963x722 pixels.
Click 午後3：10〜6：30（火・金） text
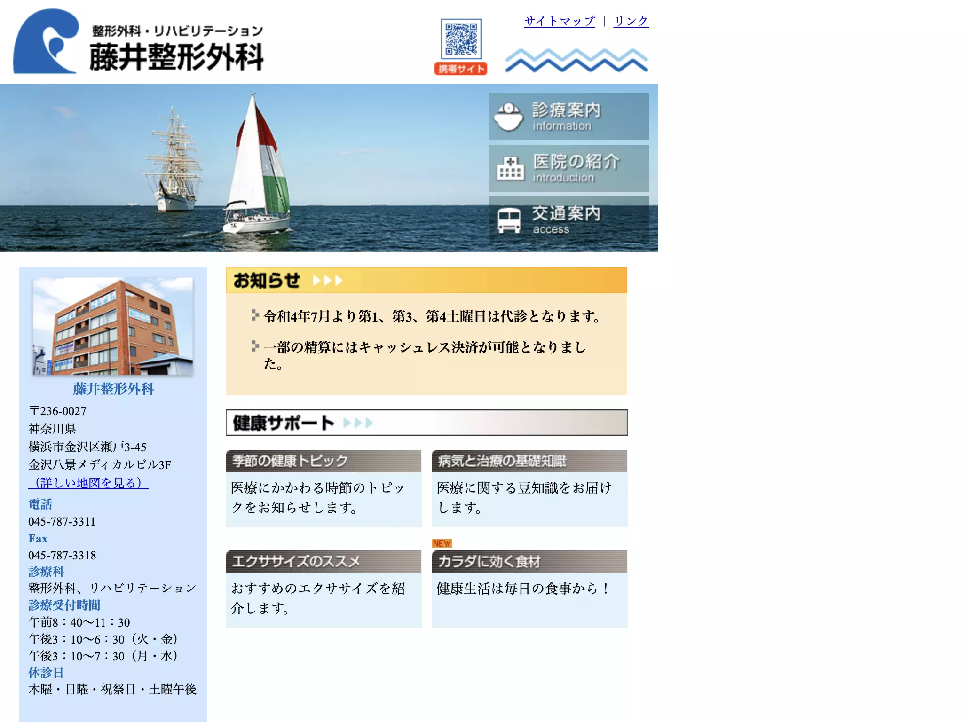103,639
